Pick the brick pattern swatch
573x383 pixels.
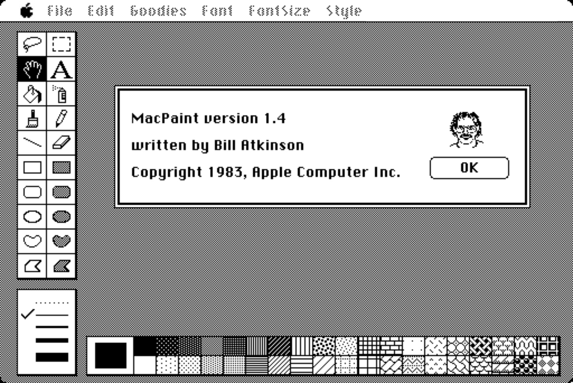391,346
